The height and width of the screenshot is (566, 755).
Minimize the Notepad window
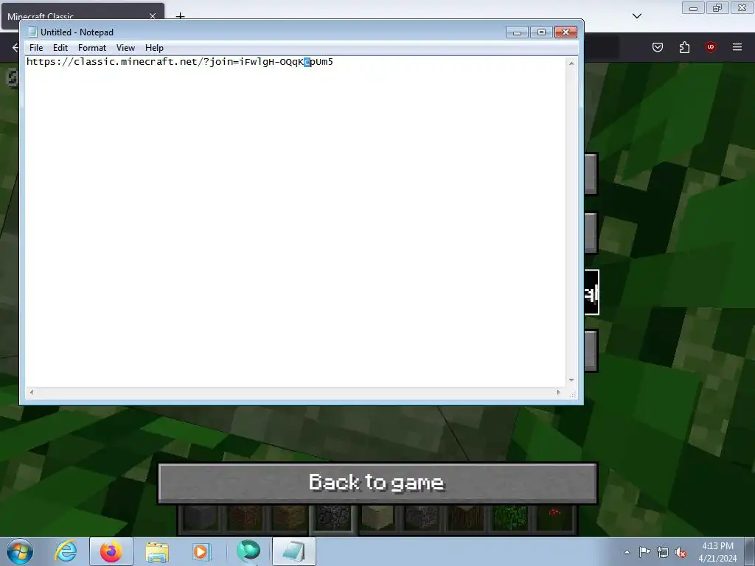click(517, 32)
